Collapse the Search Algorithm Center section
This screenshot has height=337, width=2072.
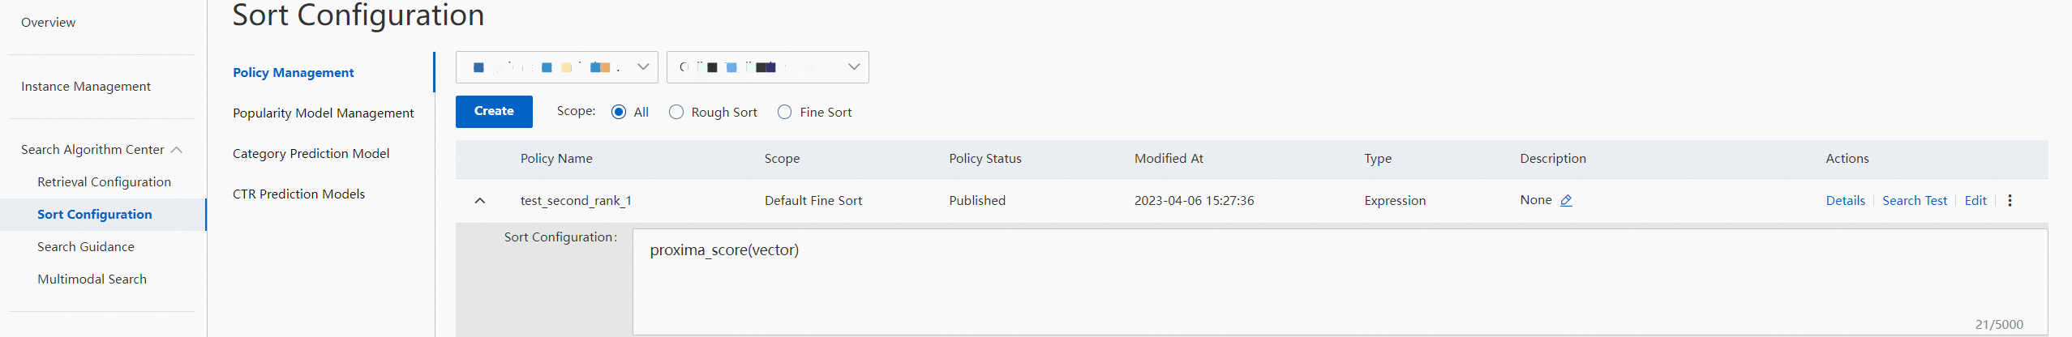[x=176, y=150]
